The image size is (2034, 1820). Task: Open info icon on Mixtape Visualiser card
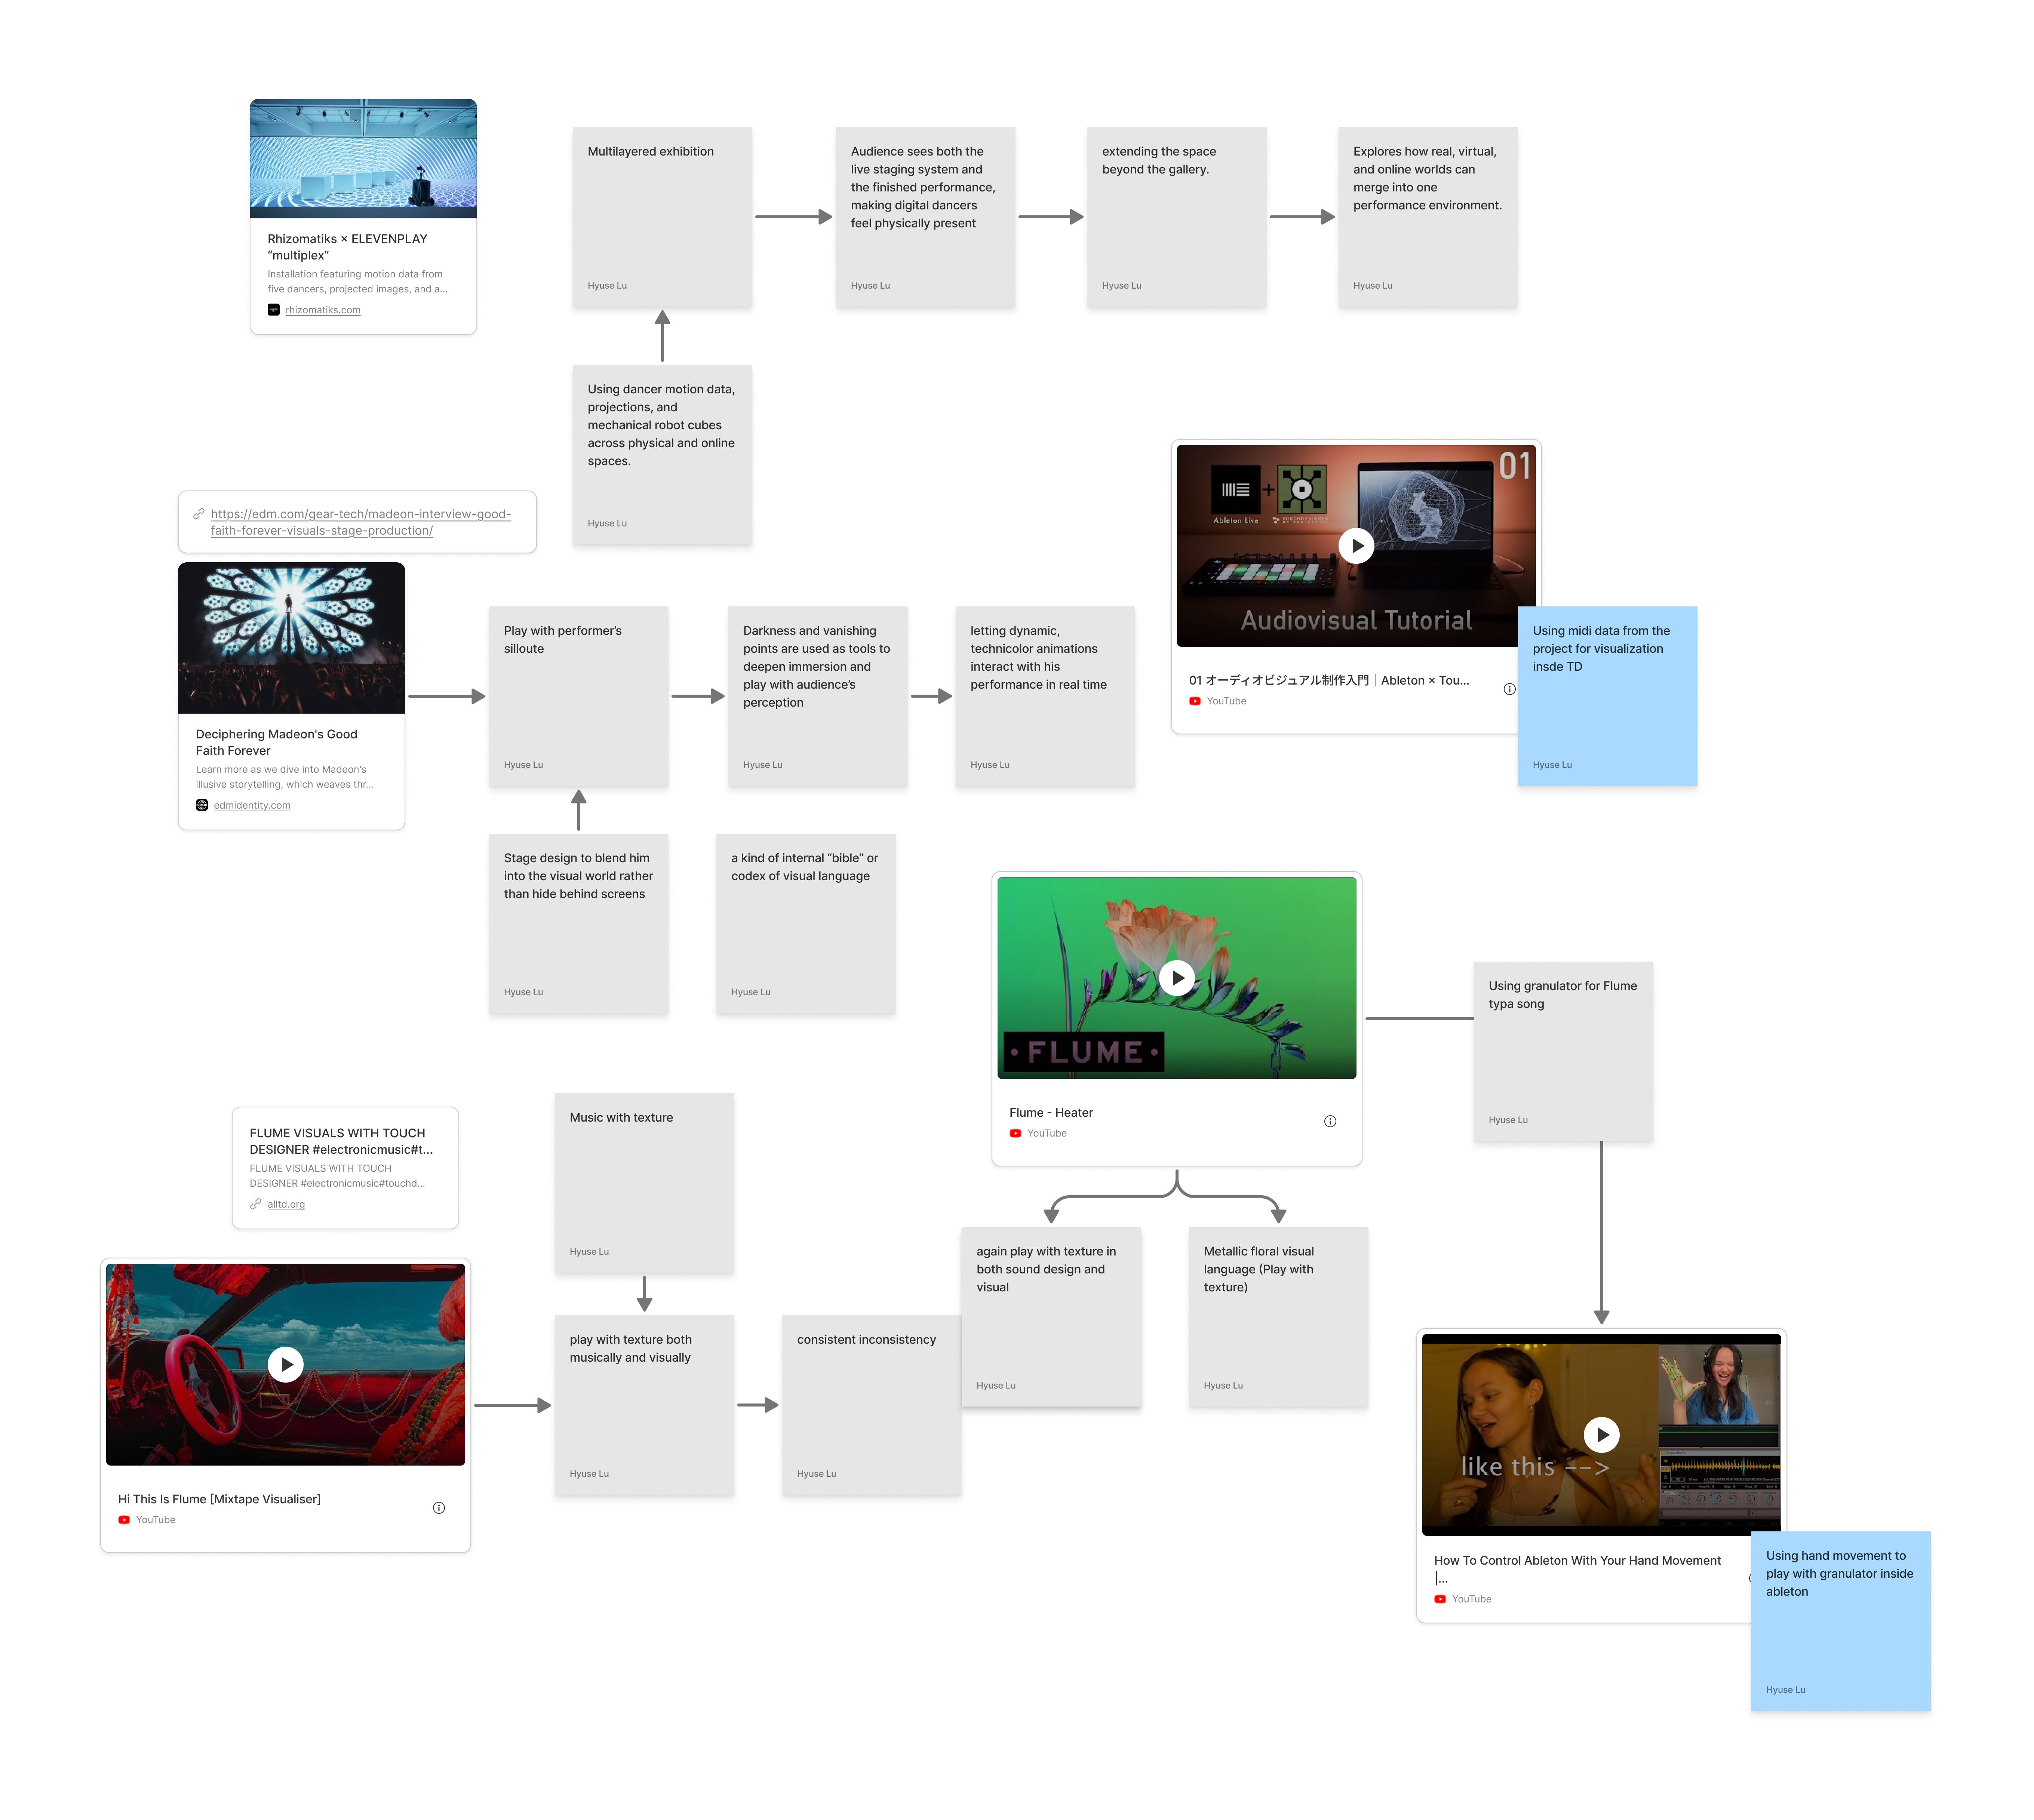[439, 1507]
